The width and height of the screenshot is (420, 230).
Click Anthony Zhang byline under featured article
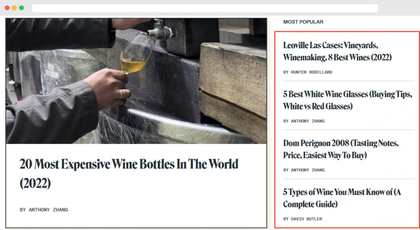[44, 210]
